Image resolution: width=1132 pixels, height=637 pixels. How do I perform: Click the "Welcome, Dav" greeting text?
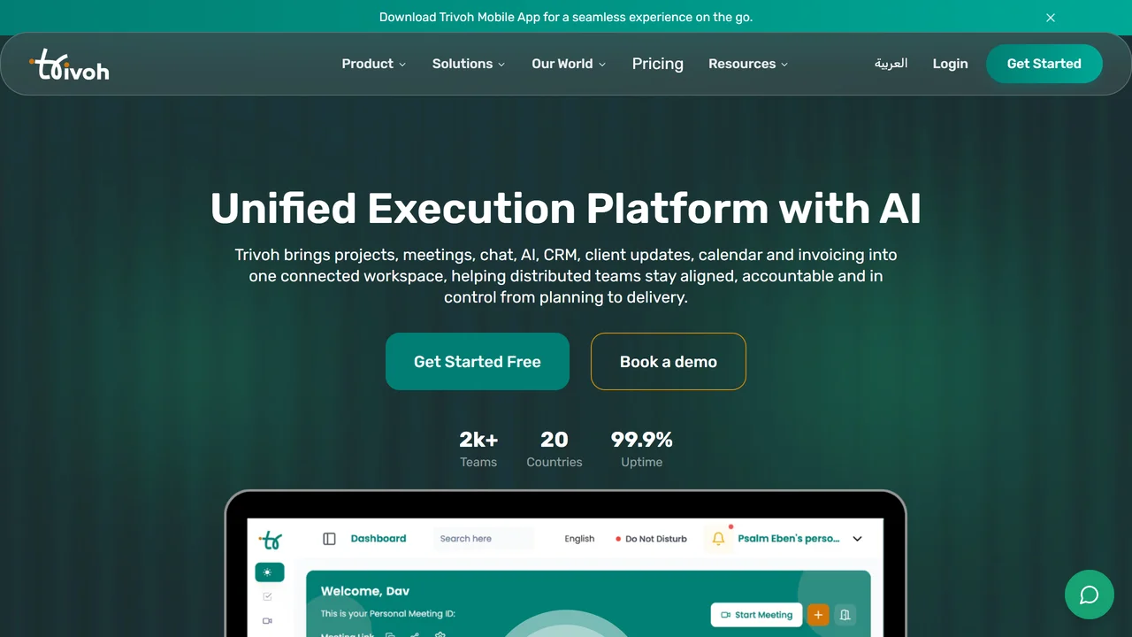tap(365, 591)
